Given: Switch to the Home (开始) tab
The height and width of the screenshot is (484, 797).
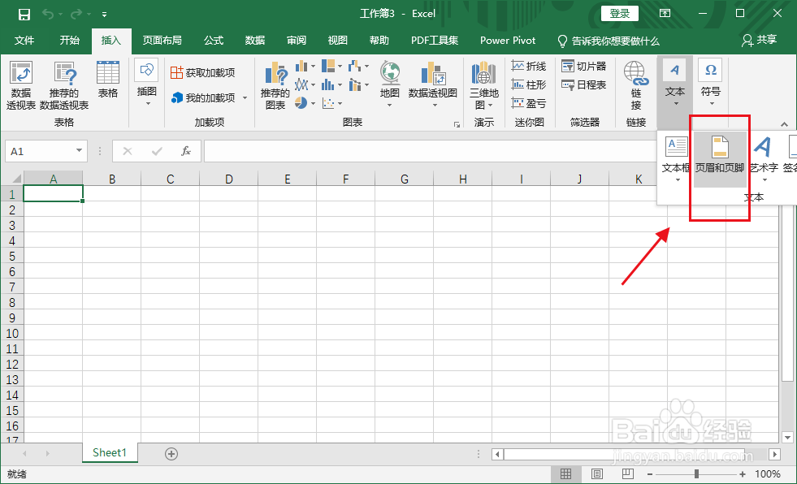Looking at the screenshot, I should click(70, 41).
